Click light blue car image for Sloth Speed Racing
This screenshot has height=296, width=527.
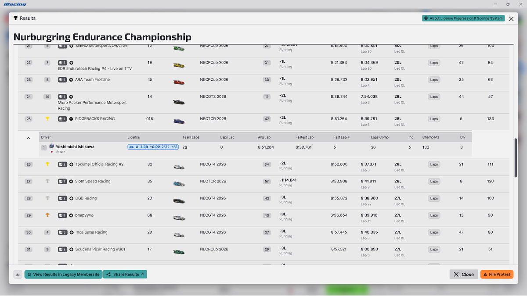tap(179, 184)
